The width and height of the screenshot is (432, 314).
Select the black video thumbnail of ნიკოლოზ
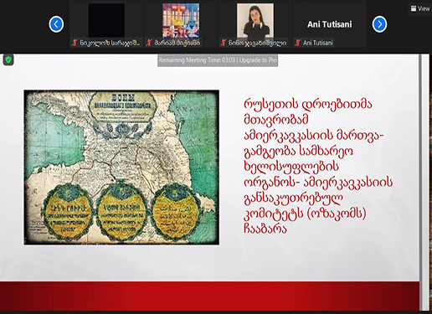(x=106, y=20)
